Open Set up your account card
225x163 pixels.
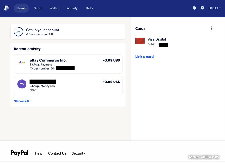pyautogui.click(x=68, y=32)
